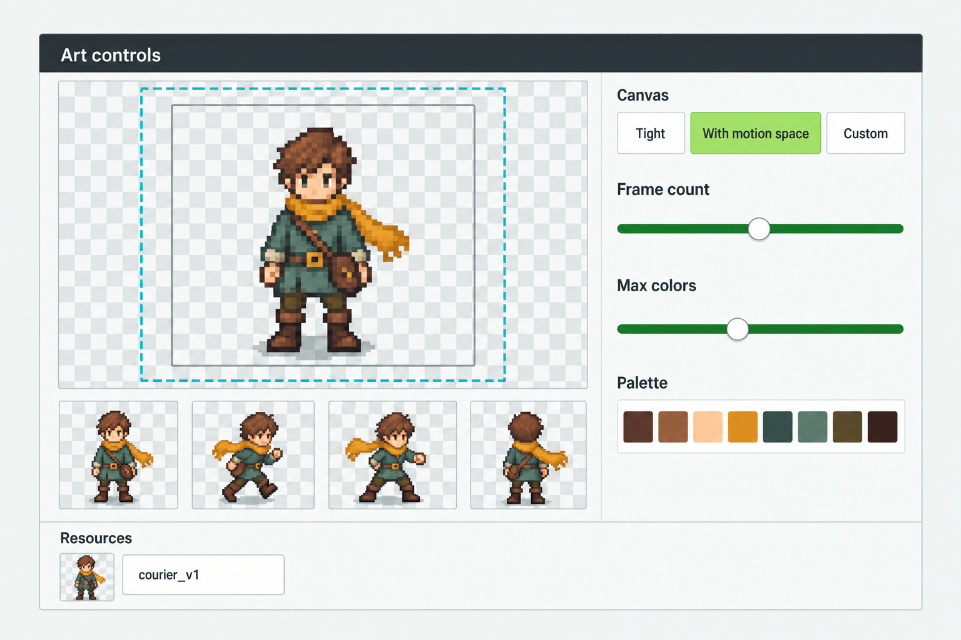Click the Max colors slider handle
This screenshot has height=640, width=961.
738,329
